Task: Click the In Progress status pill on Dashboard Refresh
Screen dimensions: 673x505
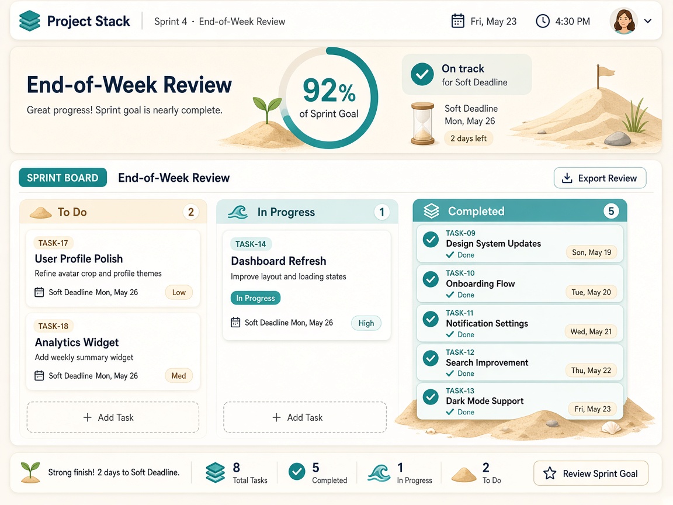Action: [255, 298]
